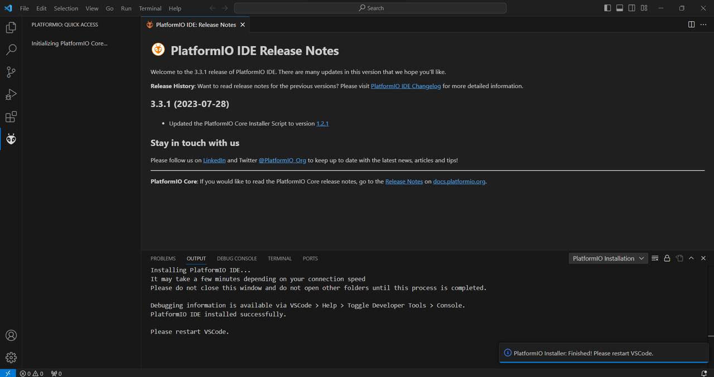714x377 pixels.
Task: Click the title bar Search command center
Action: click(370, 8)
